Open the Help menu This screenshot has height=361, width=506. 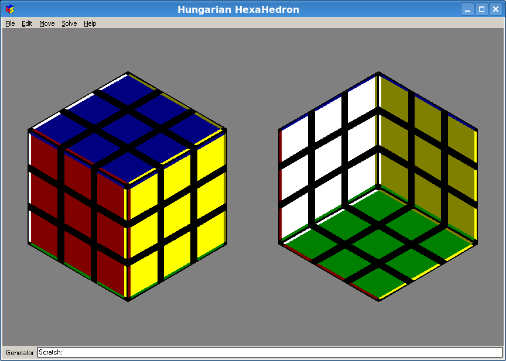(x=90, y=23)
